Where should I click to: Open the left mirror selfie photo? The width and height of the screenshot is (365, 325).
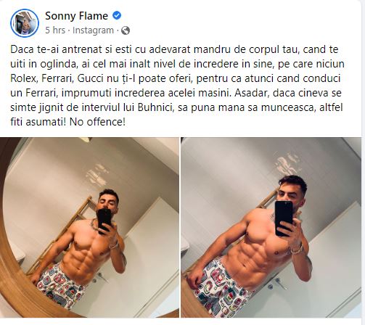(x=89, y=227)
